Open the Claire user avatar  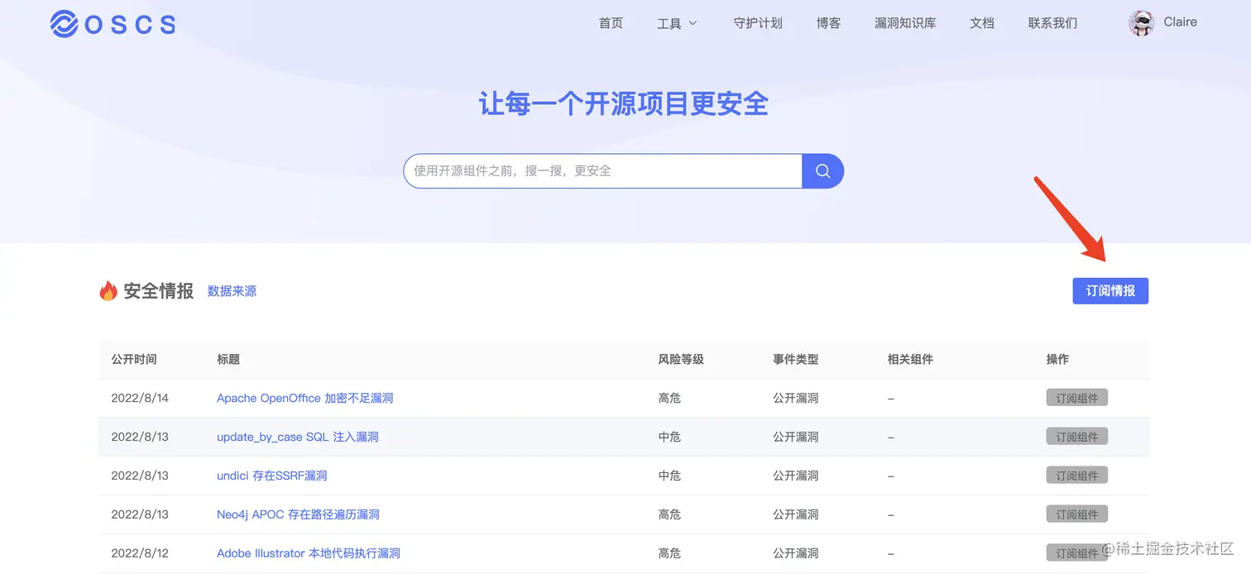1141,23
